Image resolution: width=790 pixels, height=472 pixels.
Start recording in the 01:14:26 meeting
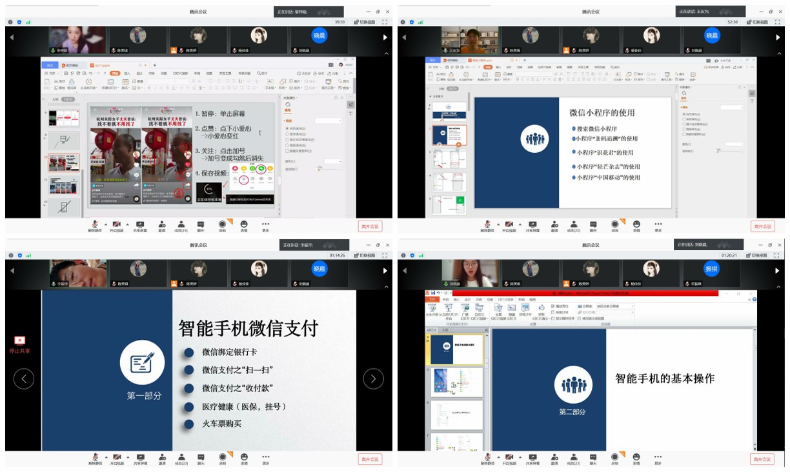pyautogui.click(x=223, y=458)
